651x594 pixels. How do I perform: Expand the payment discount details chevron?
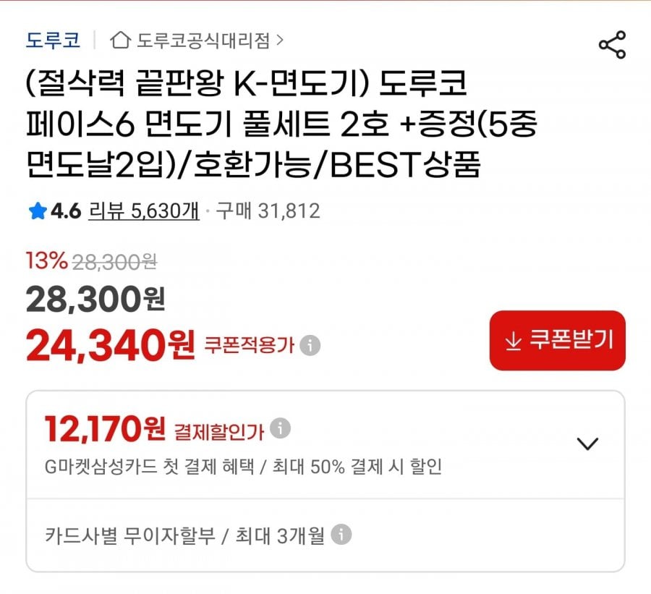click(589, 444)
